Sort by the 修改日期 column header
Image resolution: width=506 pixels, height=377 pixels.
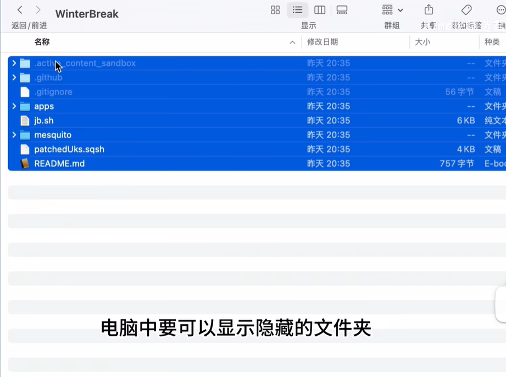click(322, 42)
